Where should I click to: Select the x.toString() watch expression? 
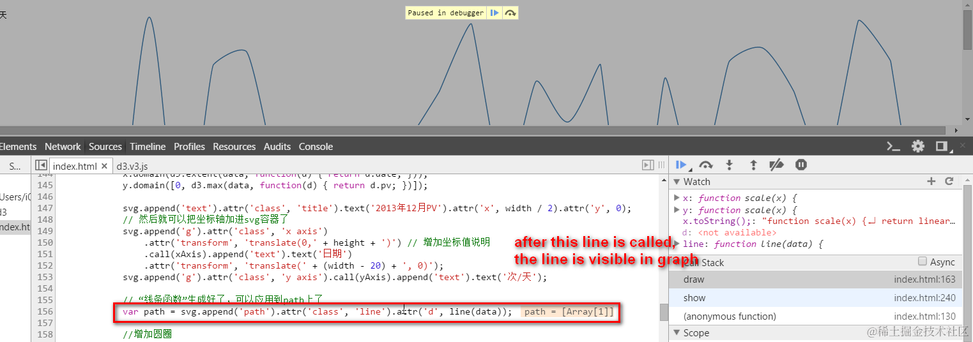click(x=818, y=221)
